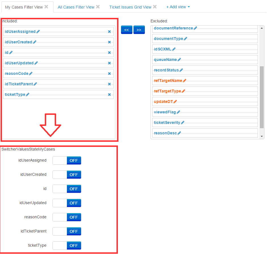Click the X icon on the idTicketParent row
Image resolution: width=267 pixels, height=260 pixels.
[x=109, y=84]
